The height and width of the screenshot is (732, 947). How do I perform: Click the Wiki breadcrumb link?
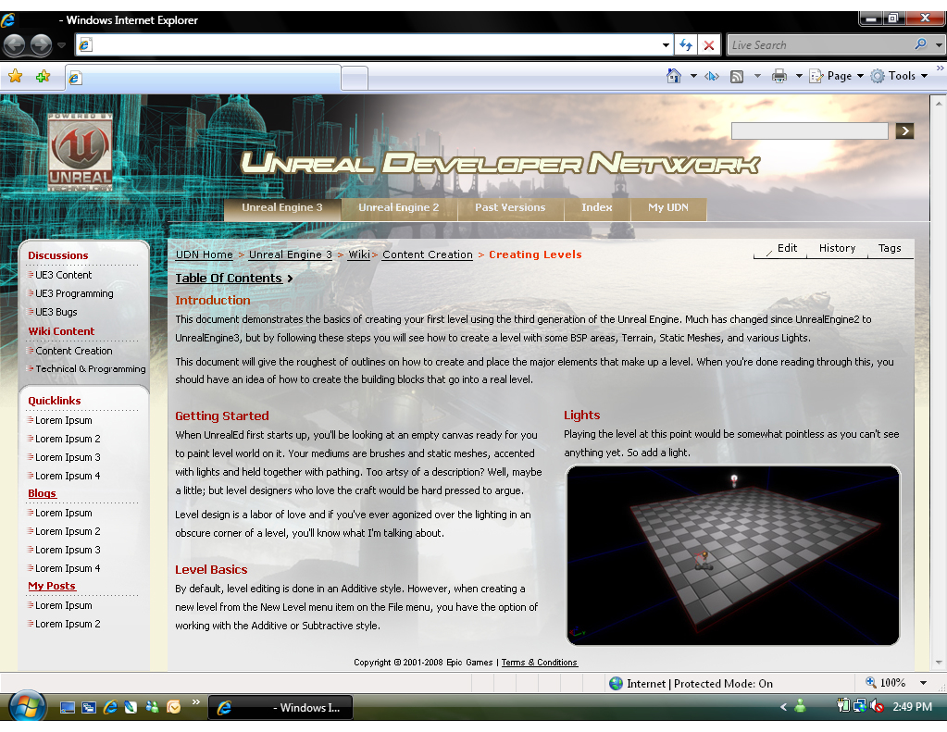pyautogui.click(x=359, y=254)
